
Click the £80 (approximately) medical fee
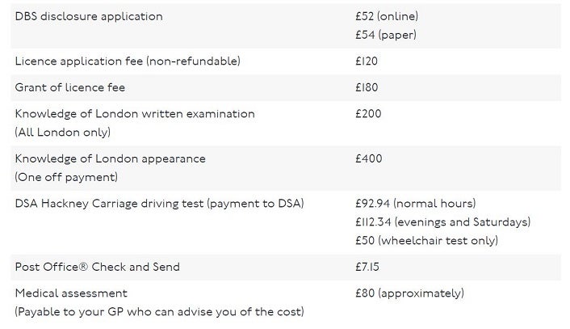click(409, 293)
